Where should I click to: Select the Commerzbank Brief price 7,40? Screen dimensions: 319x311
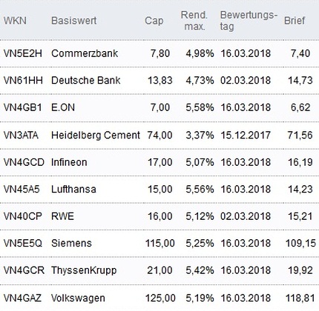pyautogui.click(x=300, y=53)
